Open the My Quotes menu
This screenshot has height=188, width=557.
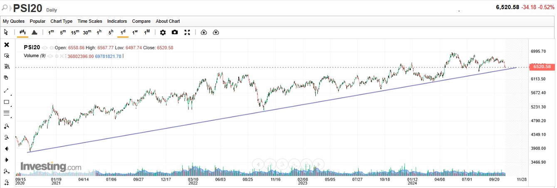click(14, 21)
